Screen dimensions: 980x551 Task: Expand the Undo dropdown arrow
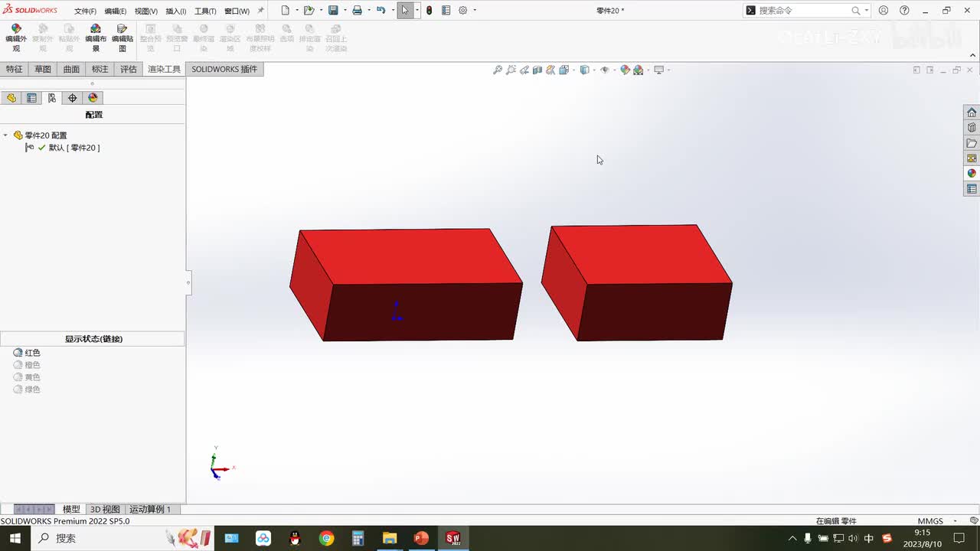coord(392,11)
